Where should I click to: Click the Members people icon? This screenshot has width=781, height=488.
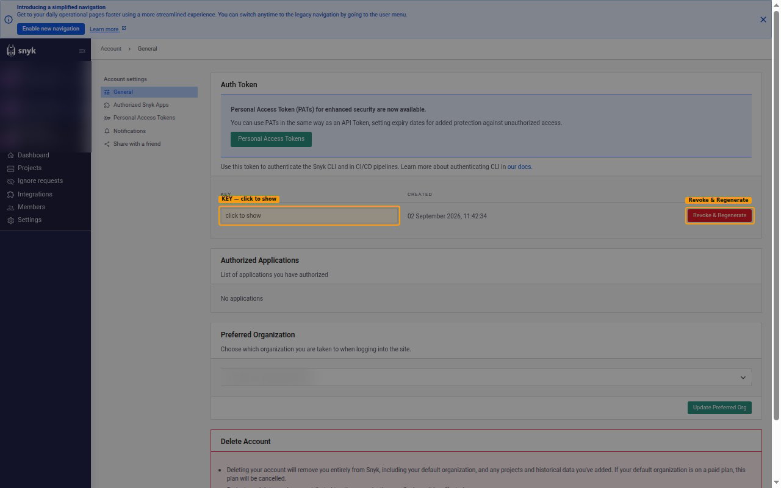coord(10,207)
